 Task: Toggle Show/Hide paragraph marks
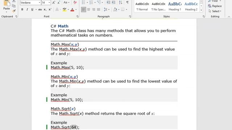pyautogui.click(x=127, y=3)
